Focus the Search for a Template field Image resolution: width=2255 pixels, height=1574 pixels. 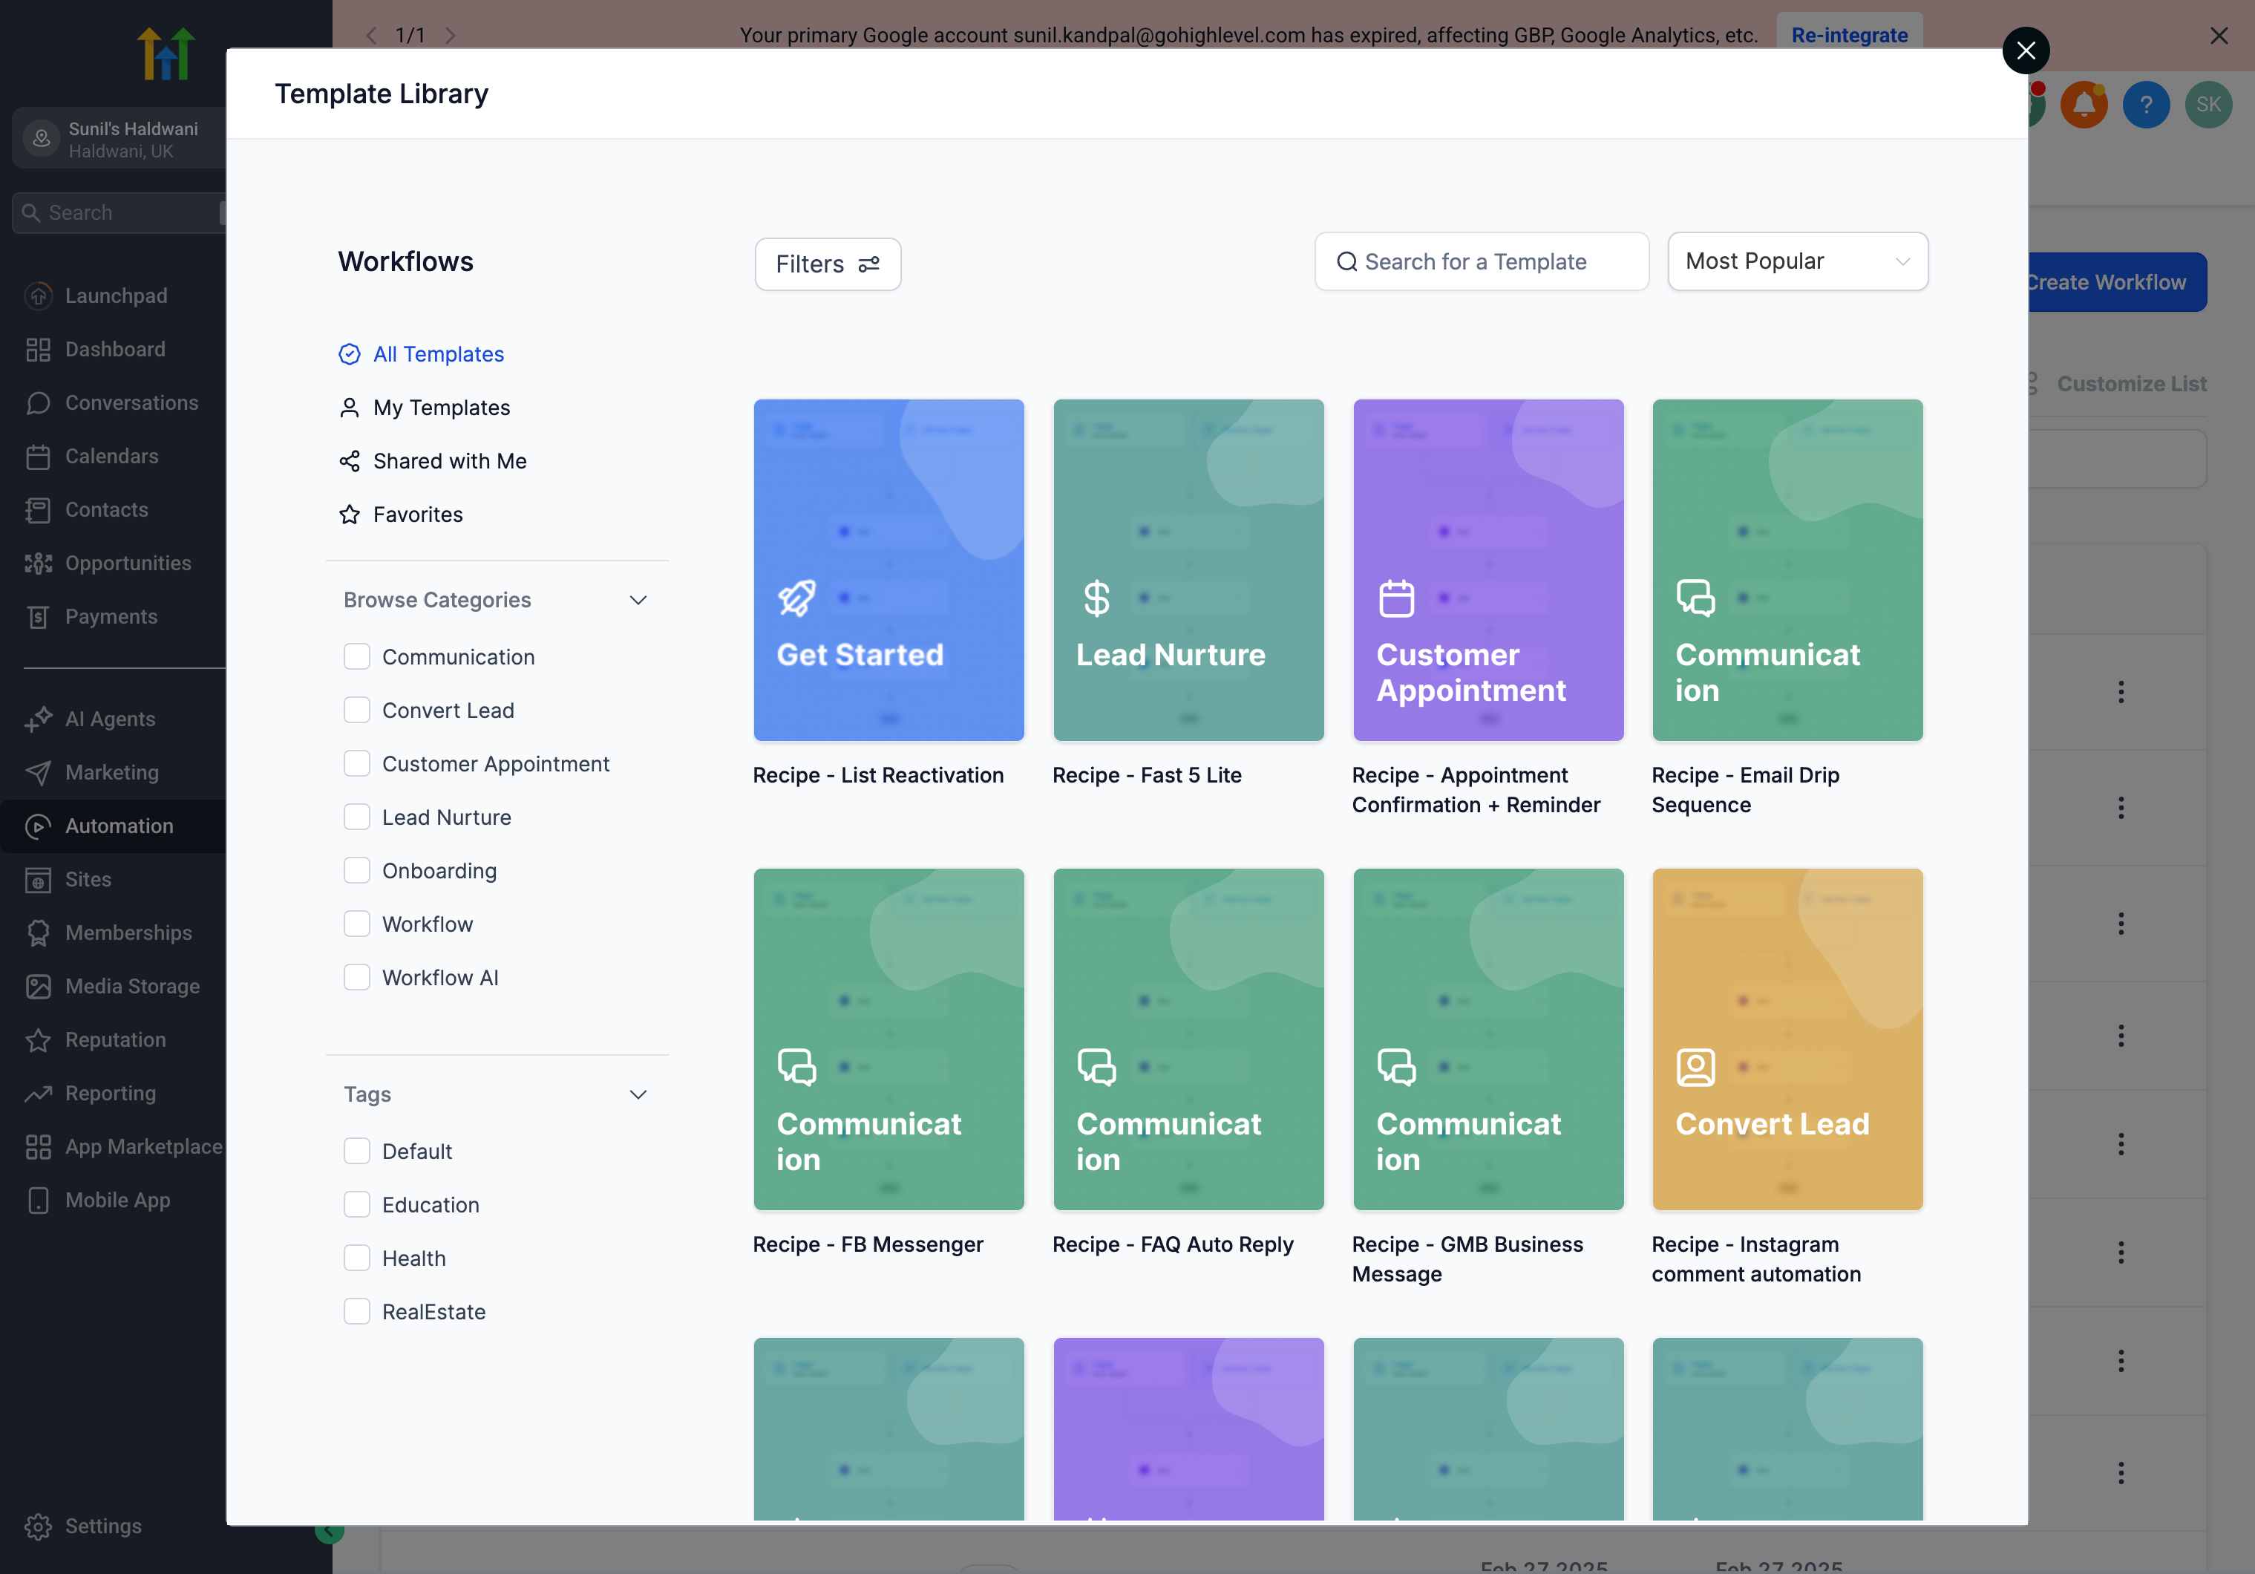(1481, 261)
